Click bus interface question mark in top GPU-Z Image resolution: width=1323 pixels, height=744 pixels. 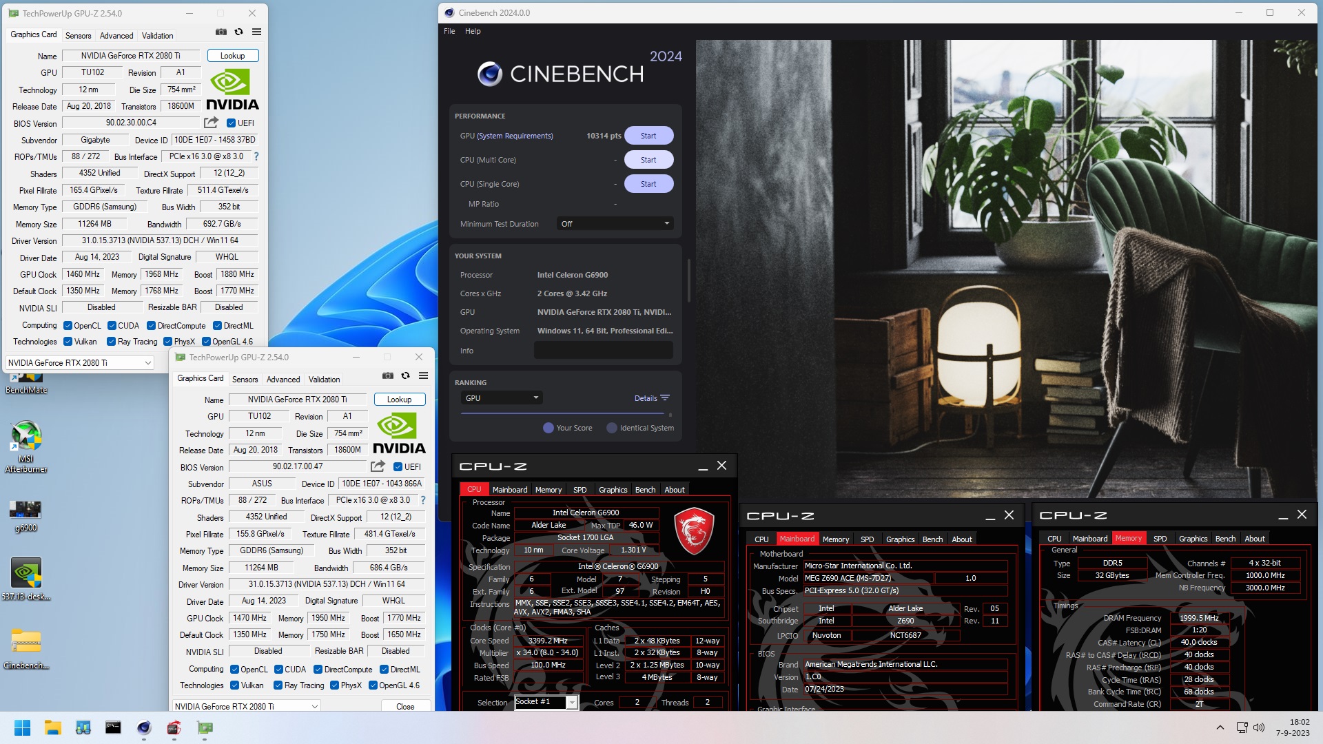(256, 156)
